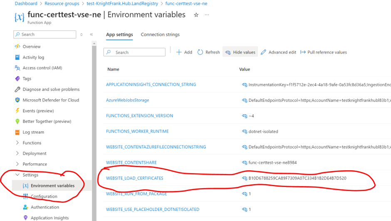
Task: Open APPLICATIONINSIGHTS_CONNECTION_STRING setting
Action: [x=151, y=84]
